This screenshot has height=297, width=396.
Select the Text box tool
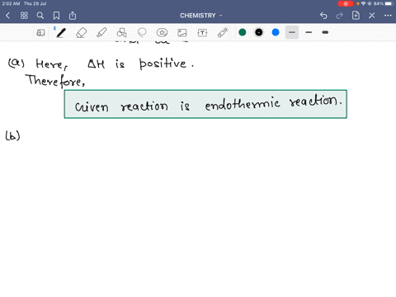(202, 33)
